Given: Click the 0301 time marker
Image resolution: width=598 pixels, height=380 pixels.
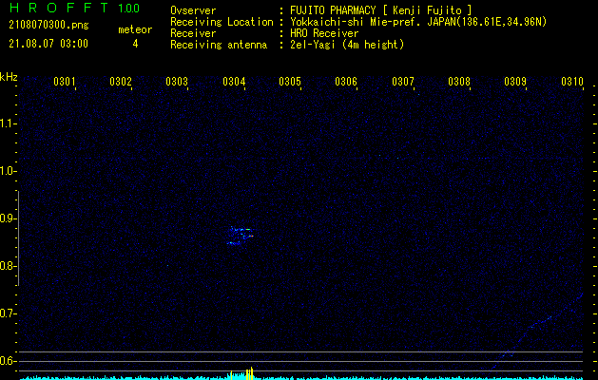Looking at the screenshot, I should coord(64,82).
